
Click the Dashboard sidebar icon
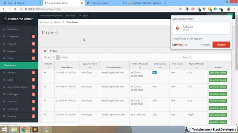coord(4,29)
